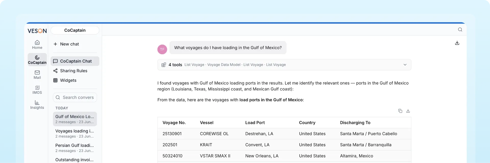Image resolution: width=490 pixels, height=163 pixels.
Task: Click the Search conversations field
Action: pos(75,97)
